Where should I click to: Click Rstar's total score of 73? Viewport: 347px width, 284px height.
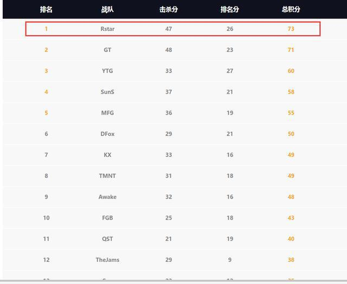291,29
